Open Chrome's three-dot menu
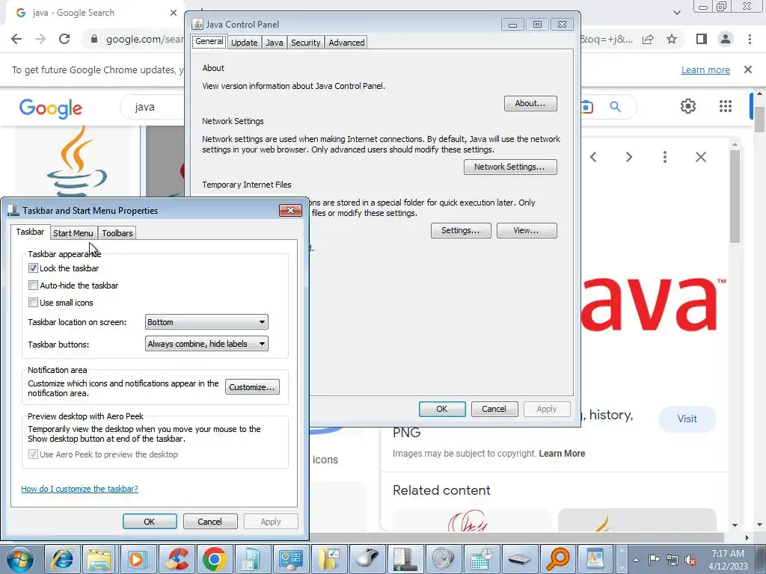The height and width of the screenshot is (574, 766). 750,39
